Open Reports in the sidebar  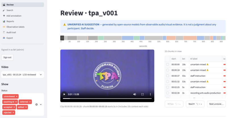(x=22, y=21)
